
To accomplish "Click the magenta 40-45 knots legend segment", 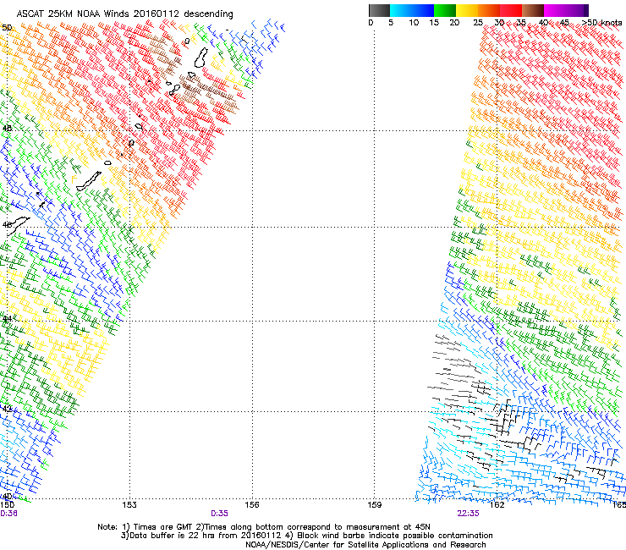I will (x=555, y=10).
